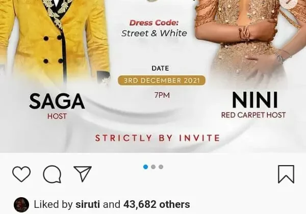306x214 pixels.
Task: Open siruti's profile from likes line
Action: pos(88,204)
